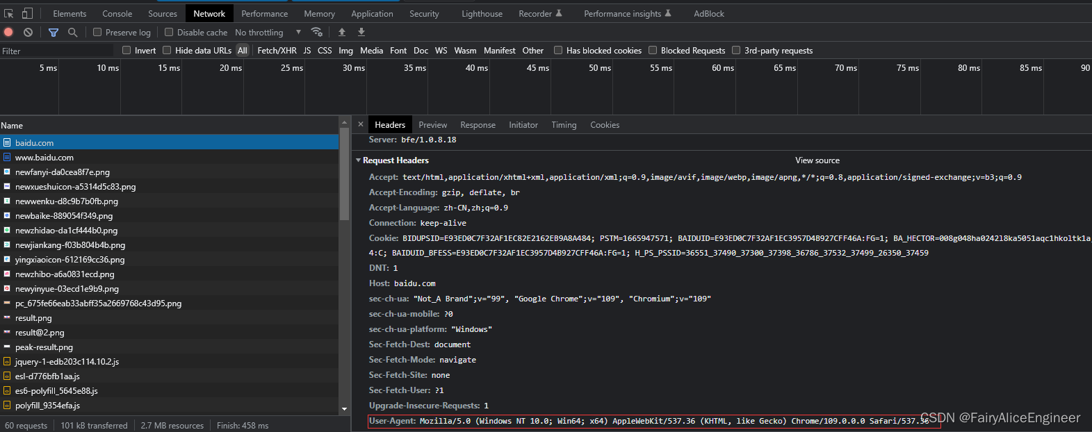Viewport: 1092px width, 432px height.
Task: Switch to the Performance panel
Action: tap(264, 13)
